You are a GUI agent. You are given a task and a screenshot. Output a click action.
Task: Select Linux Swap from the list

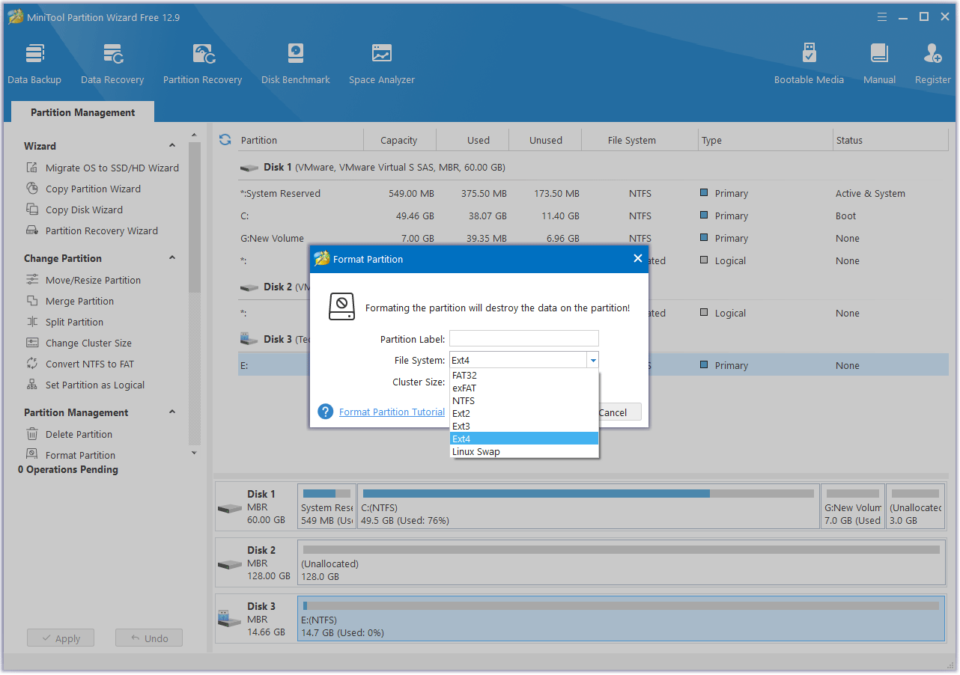point(524,452)
